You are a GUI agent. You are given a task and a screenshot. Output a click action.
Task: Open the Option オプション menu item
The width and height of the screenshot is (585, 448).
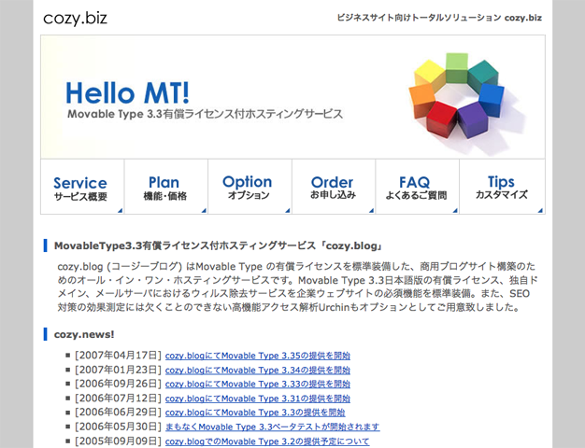(250, 187)
